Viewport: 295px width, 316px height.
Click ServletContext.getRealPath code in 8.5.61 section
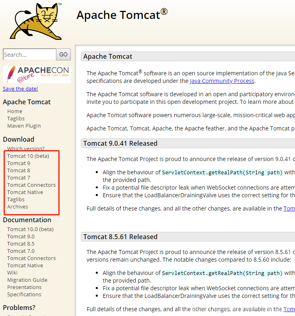tap(222, 273)
